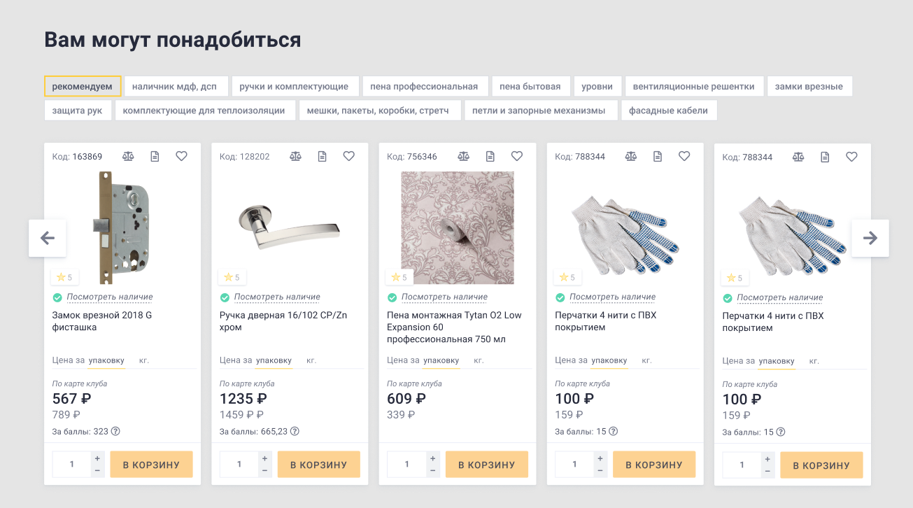Increase quantity of mortise lock
913x508 pixels.
(x=97, y=458)
